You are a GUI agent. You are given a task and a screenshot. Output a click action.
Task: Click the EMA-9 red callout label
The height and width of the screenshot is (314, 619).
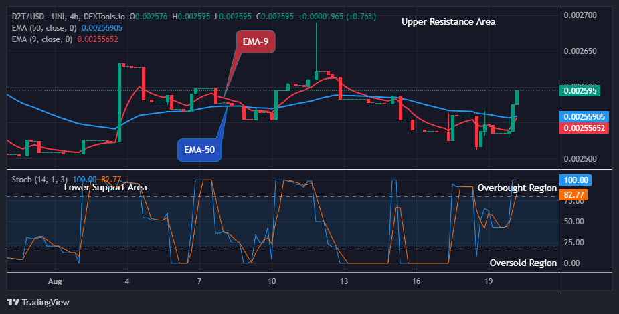(x=256, y=41)
